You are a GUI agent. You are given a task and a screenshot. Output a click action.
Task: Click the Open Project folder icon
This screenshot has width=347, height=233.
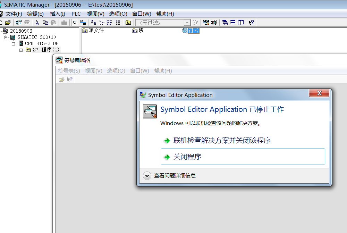8,22
